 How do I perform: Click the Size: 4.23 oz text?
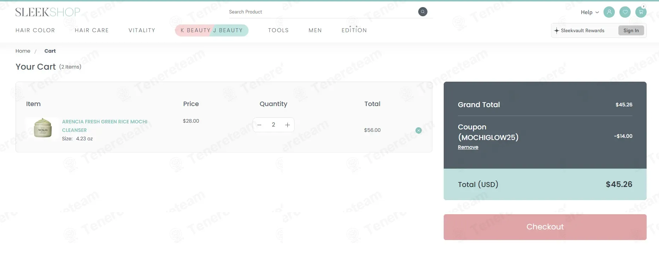point(77,139)
